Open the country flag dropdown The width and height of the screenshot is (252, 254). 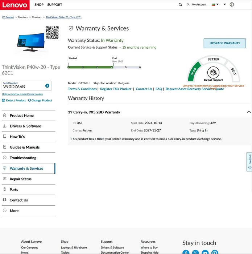pyautogui.click(x=215, y=4)
